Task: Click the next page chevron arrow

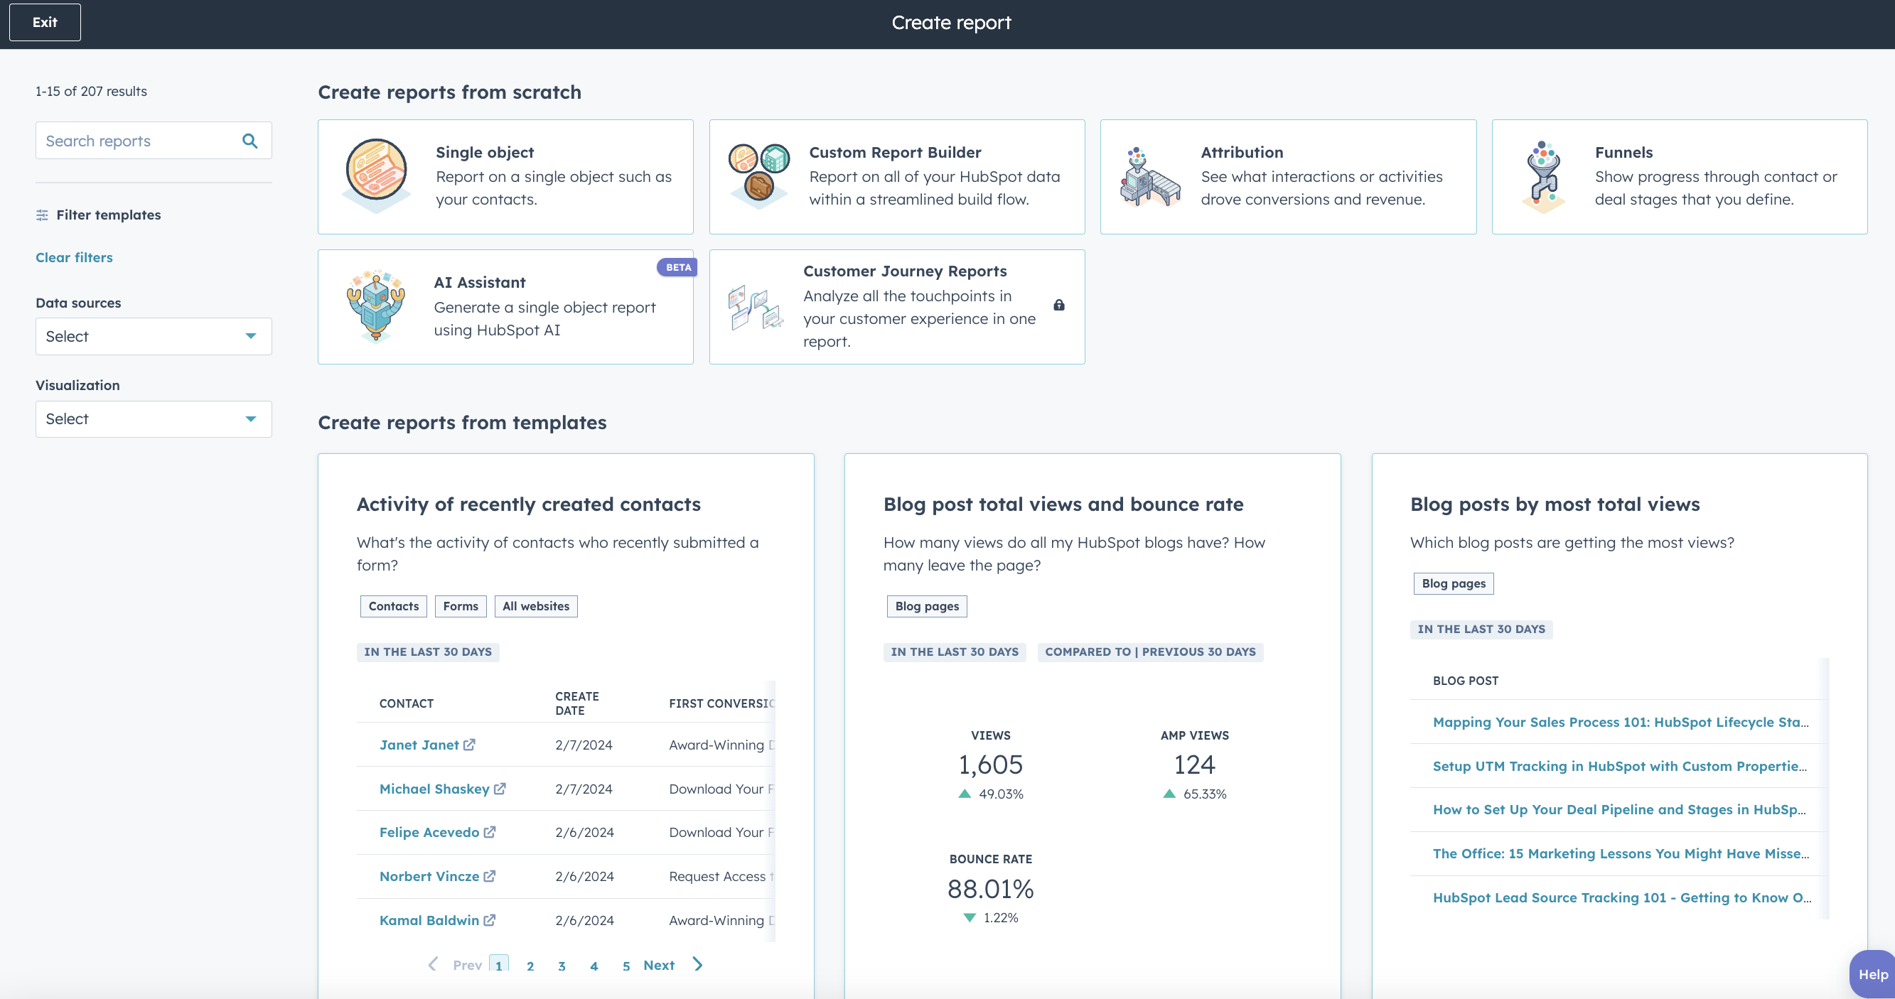Action: tap(697, 964)
